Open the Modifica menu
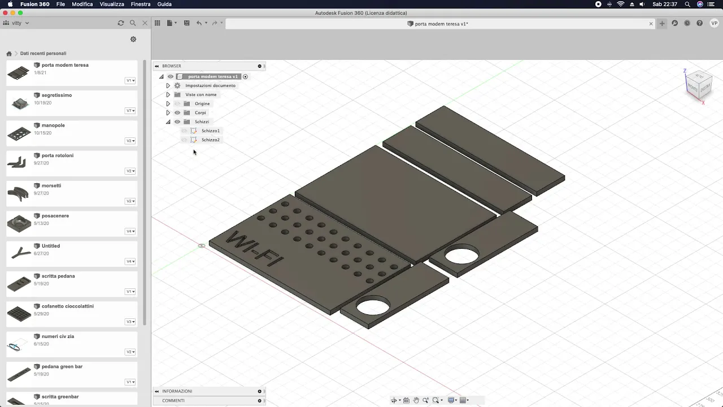 pyautogui.click(x=82, y=4)
